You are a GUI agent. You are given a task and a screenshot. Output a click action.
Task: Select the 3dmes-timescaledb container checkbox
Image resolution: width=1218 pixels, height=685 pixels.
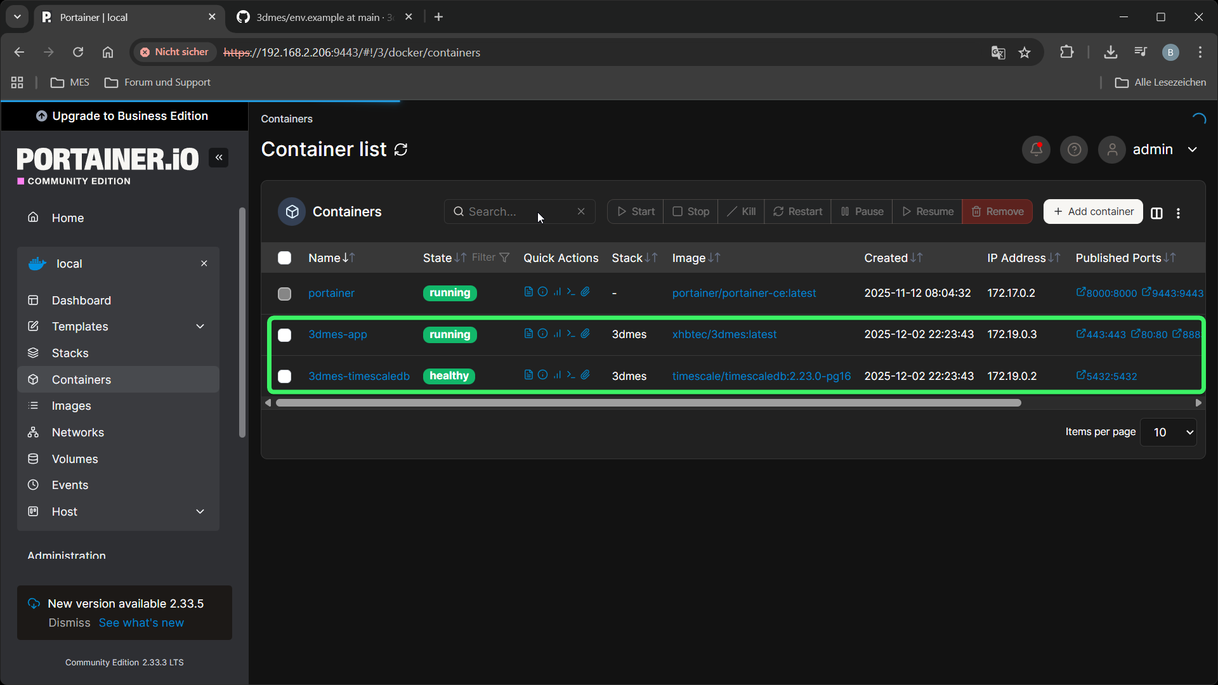(x=285, y=376)
